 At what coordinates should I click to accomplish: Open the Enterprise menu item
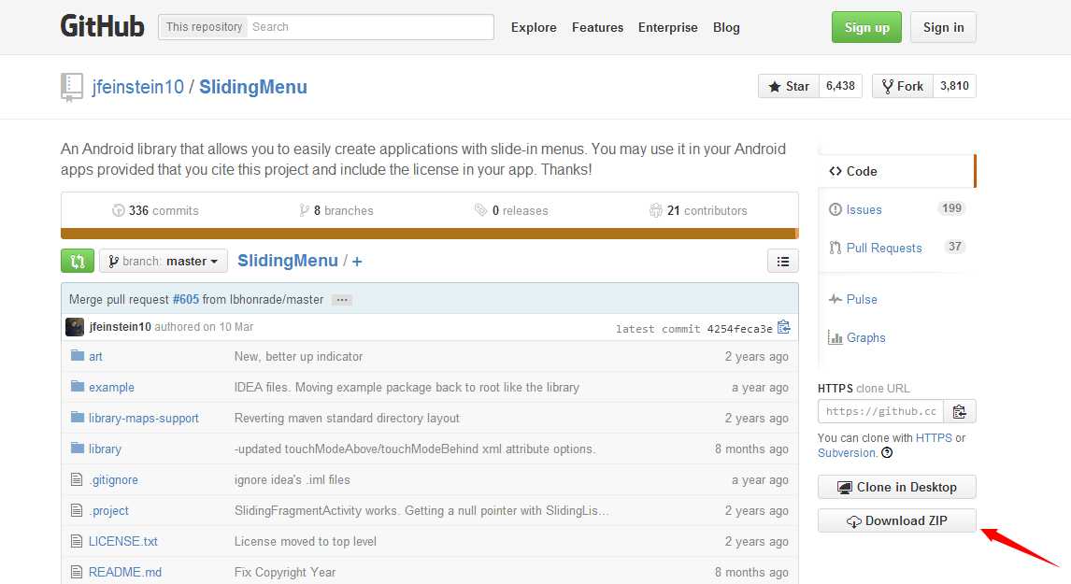click(668, 27)
